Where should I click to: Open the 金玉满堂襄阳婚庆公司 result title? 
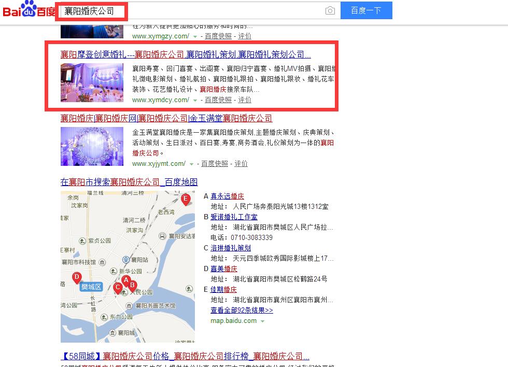166,118
